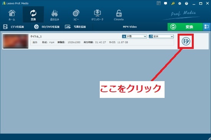Click Add BD/DVD (BD/DVDを追加) button

click(46, 27)
